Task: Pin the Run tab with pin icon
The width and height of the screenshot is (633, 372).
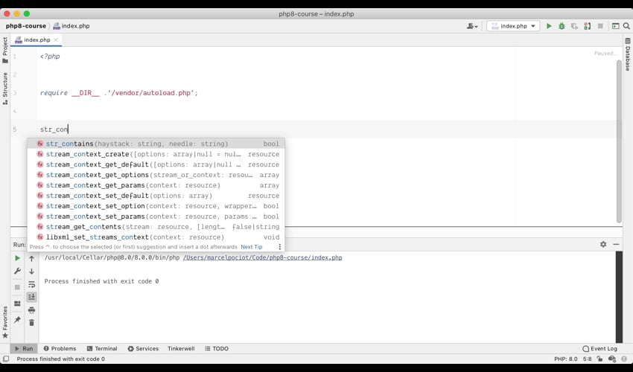Action: coord(17,320)
